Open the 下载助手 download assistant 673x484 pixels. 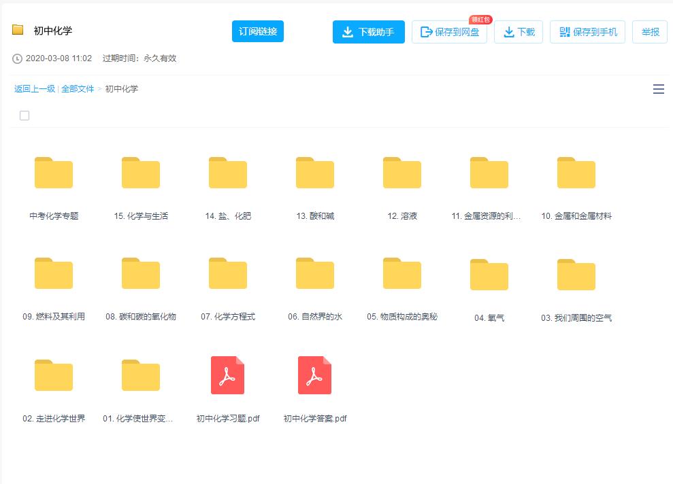(x=368, y=31)
